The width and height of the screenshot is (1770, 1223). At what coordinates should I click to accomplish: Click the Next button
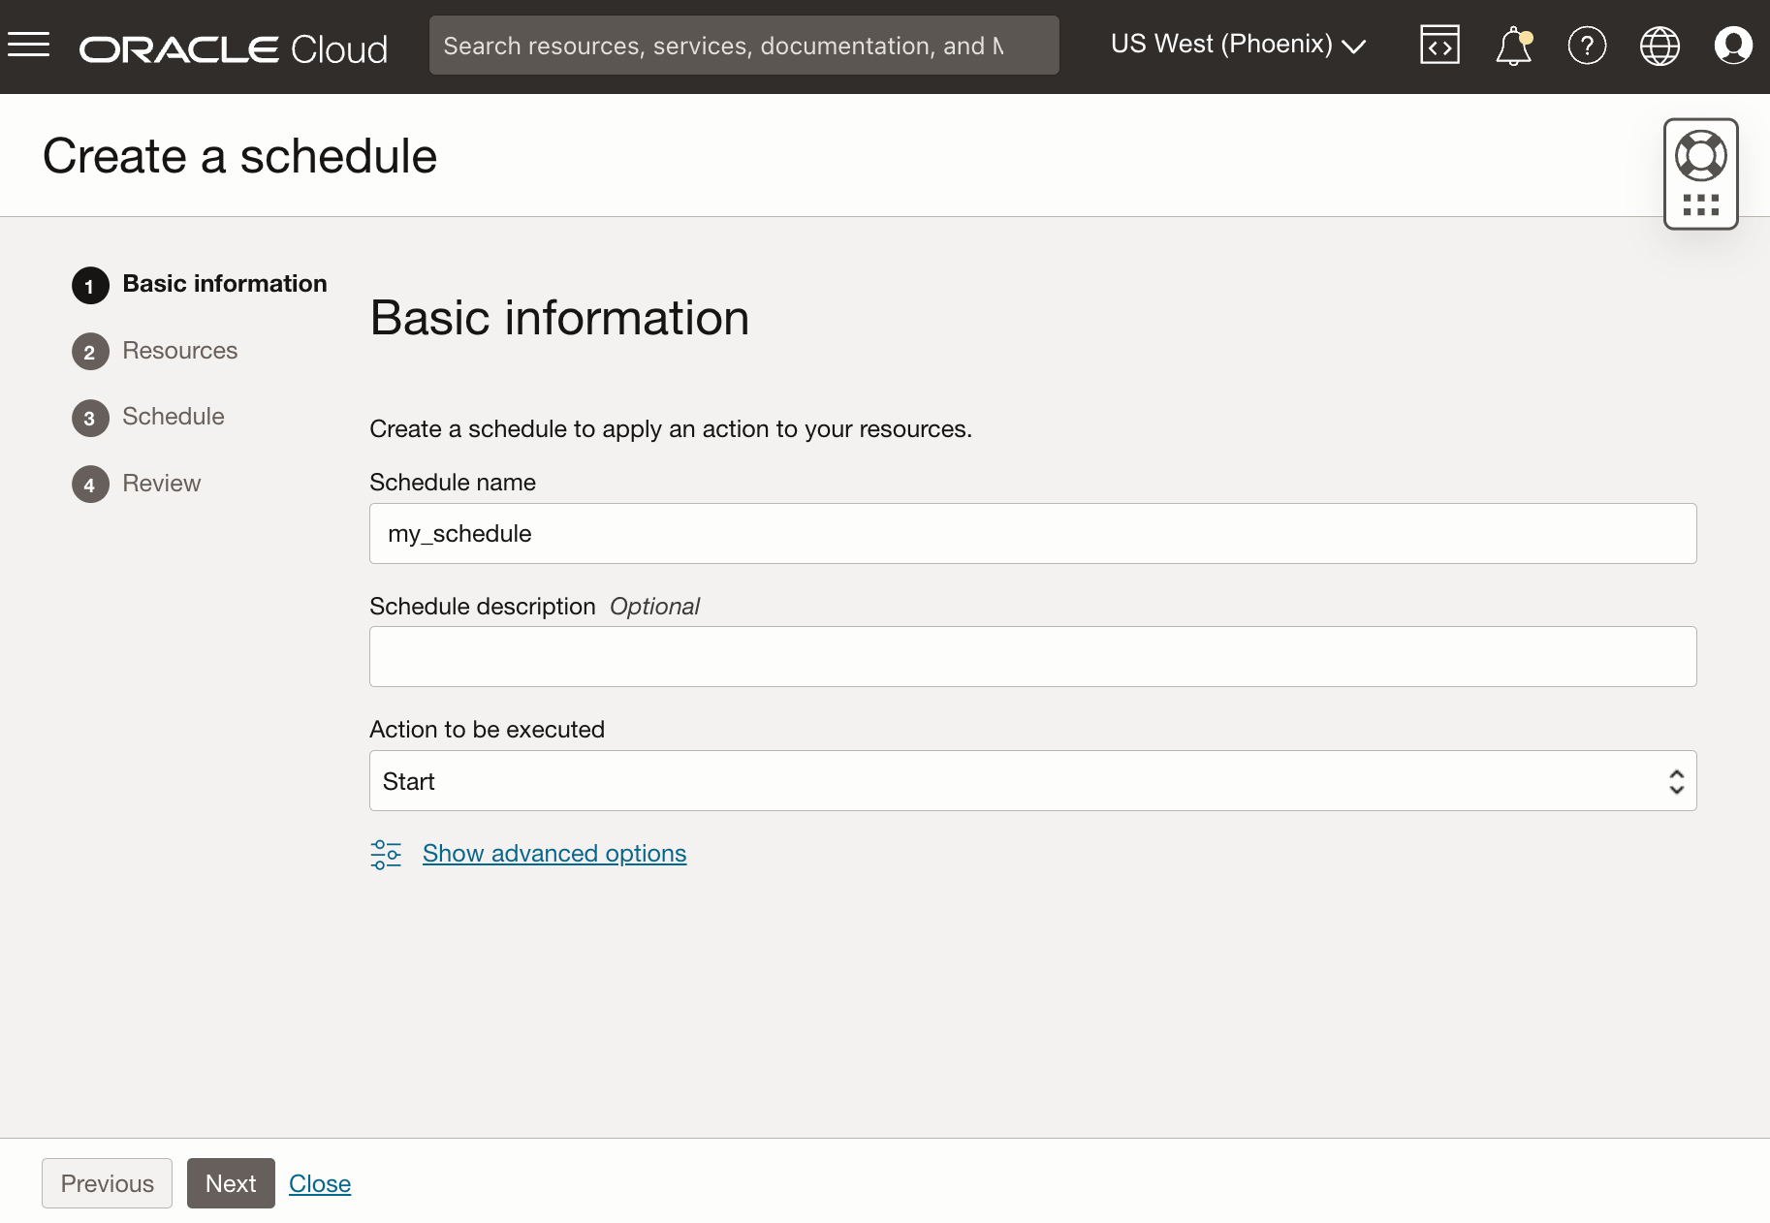click(231, 1183)
